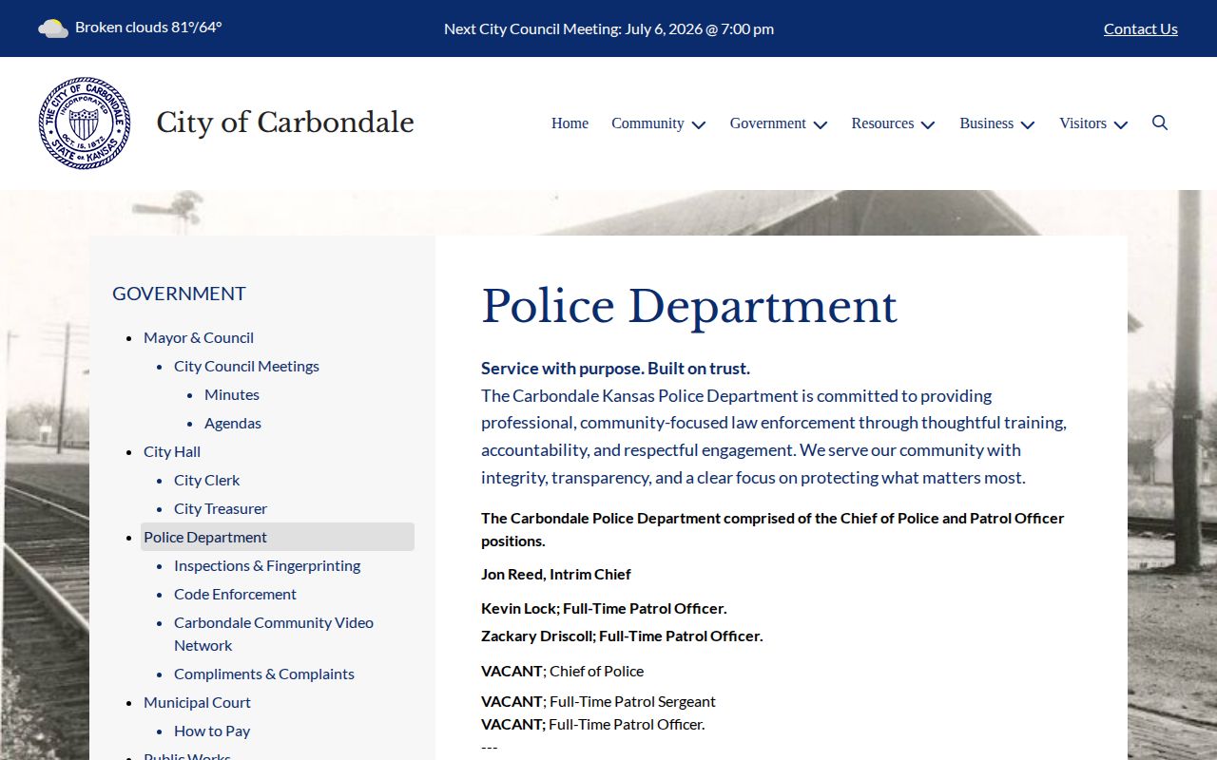Image resolution: width=1217 pixels, height=760 pixels.
Task: Open the search magnifier icon
Action: point(1160,123)
